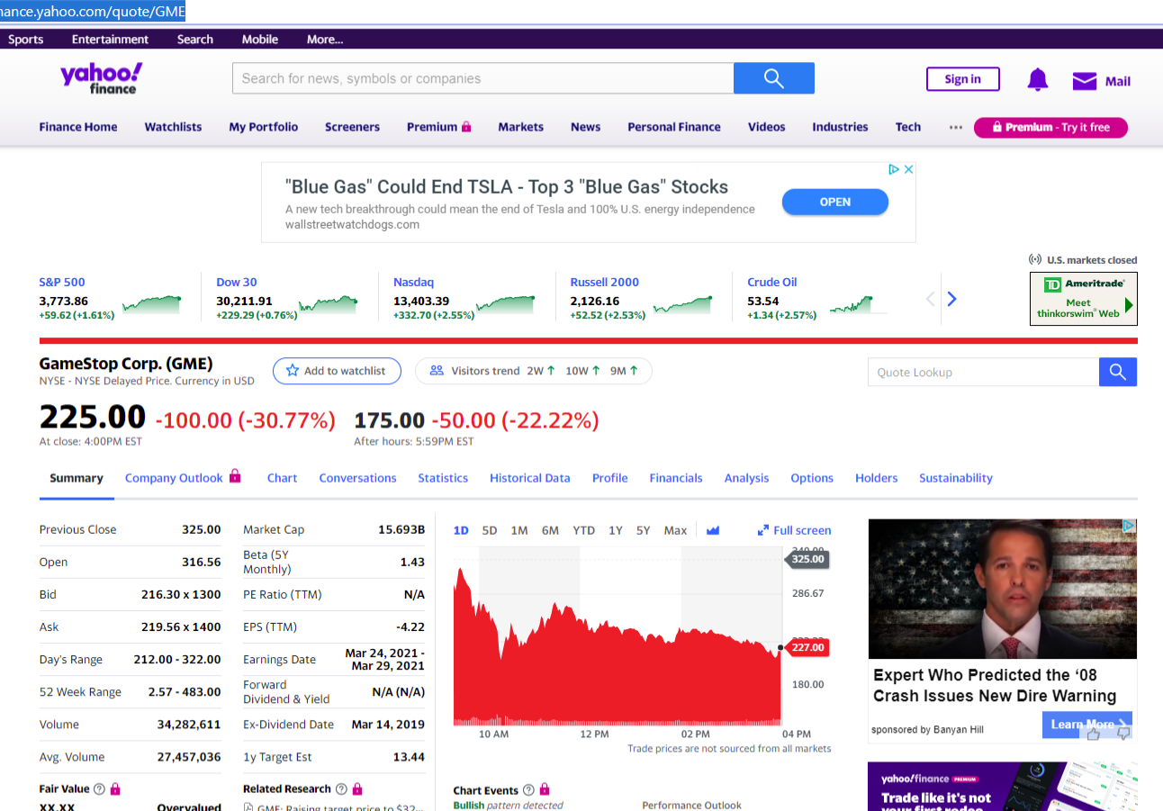Open News in main navigation

point(585,127)
